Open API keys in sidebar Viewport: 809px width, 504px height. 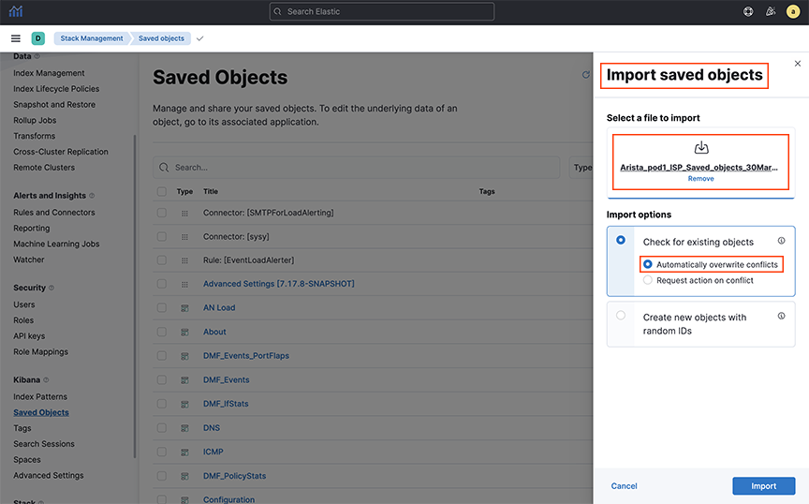tap(29, 335)
